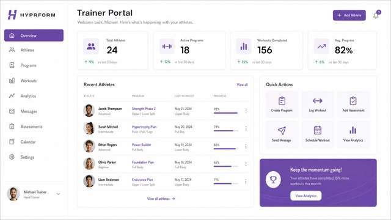This screenshot has height=220, width=391.
Task: Expand the Michael Trainer account chevron
Action: point(58,194)
